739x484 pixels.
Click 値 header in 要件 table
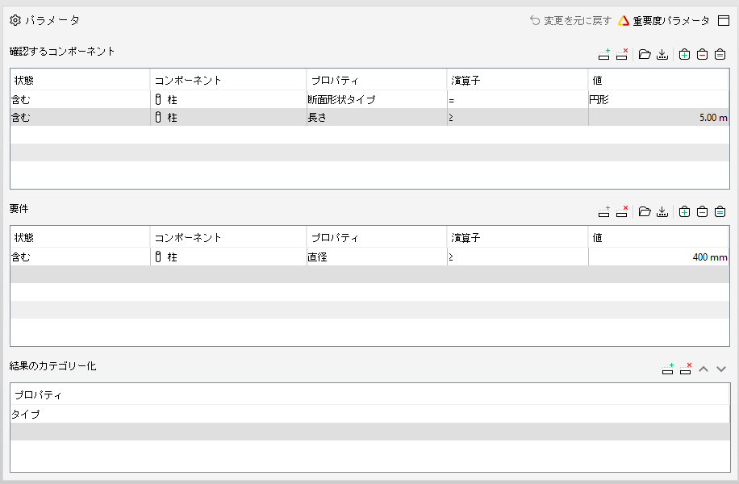pos(658,237)
